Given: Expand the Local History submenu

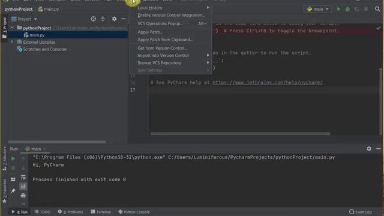Looking at the screenshot, I should [170, 8].
